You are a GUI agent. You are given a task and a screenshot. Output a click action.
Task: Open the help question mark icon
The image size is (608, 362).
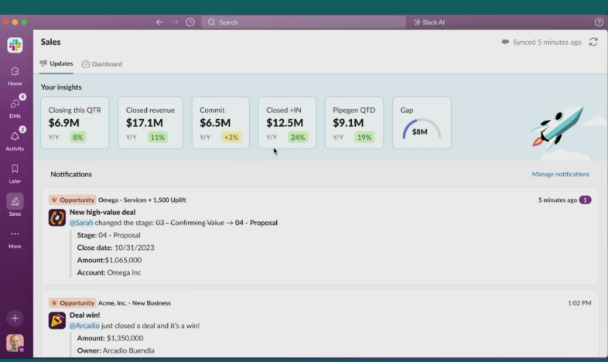coord(599,22)
